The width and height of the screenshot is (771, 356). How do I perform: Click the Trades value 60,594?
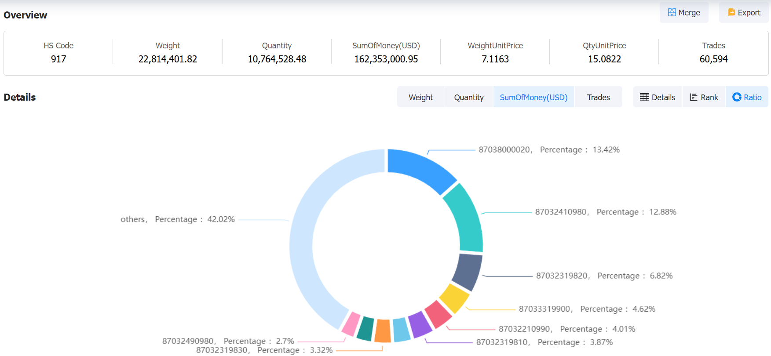tap(714, 59)
